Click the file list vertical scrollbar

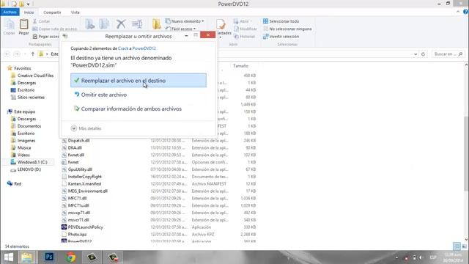click(x=466, y=153)
